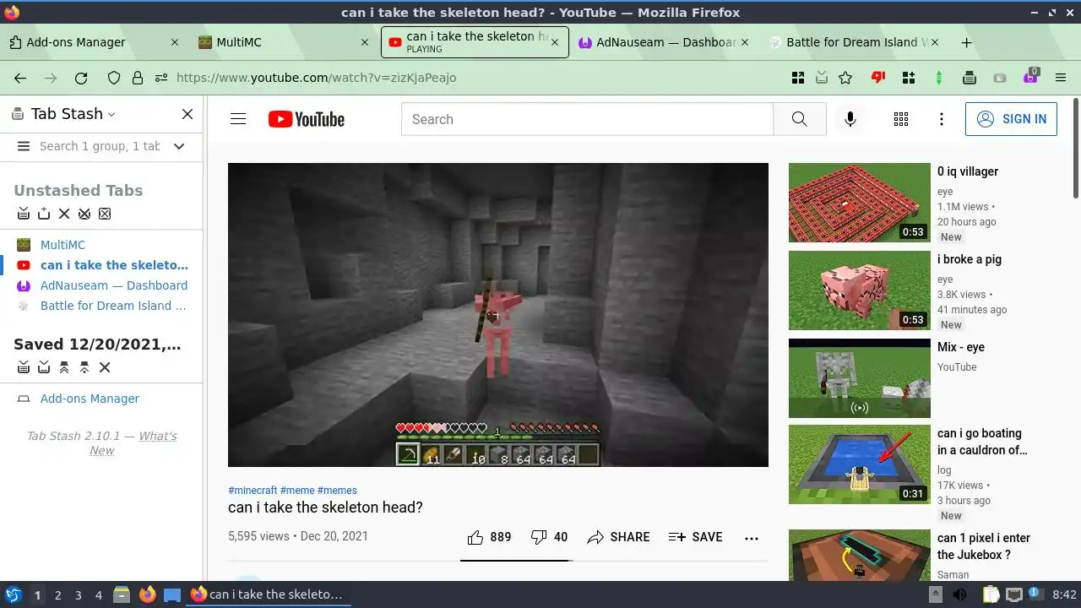
Task: Open the YouTube guide hamburger menu
Action: [x=238, y=119]
